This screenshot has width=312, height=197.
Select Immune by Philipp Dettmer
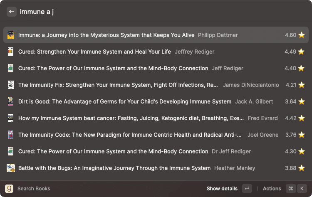[x=156, y=35]
